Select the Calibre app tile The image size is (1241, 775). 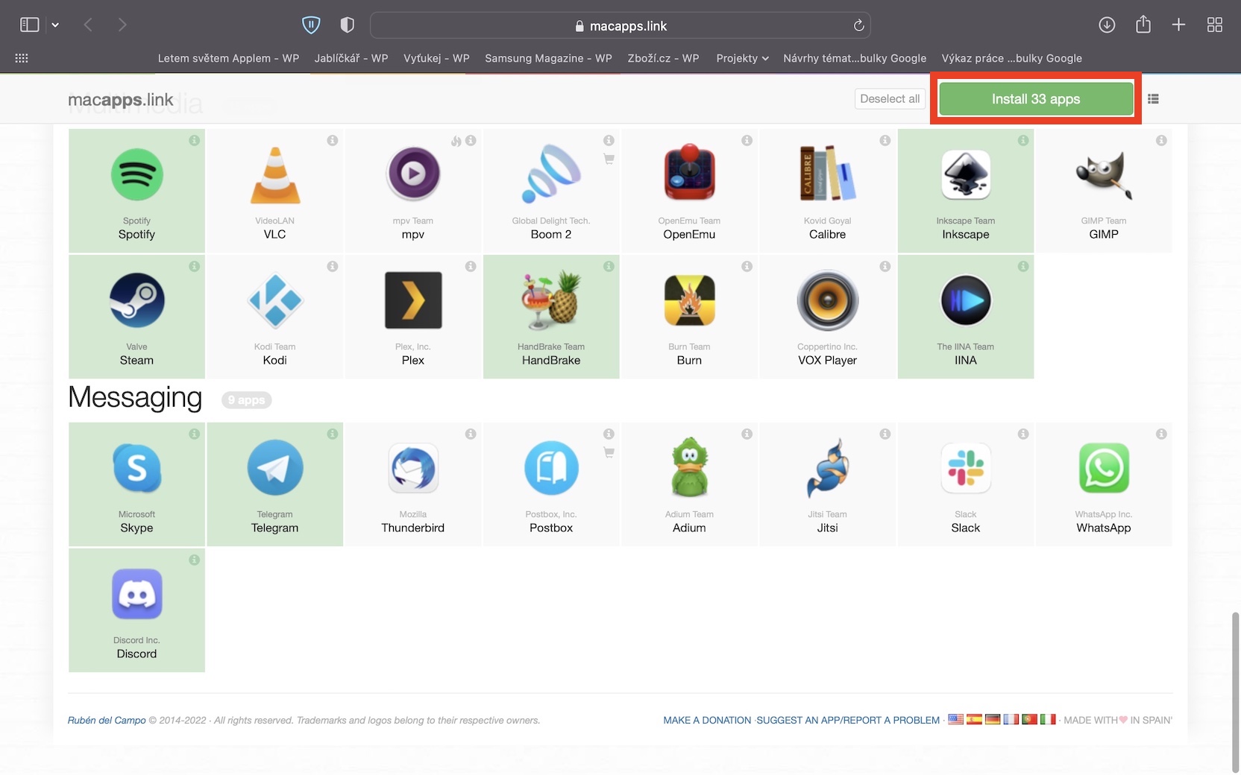[x=827, y=191]
